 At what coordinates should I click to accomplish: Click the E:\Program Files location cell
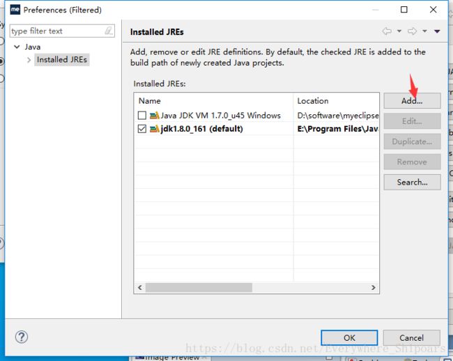338,129
